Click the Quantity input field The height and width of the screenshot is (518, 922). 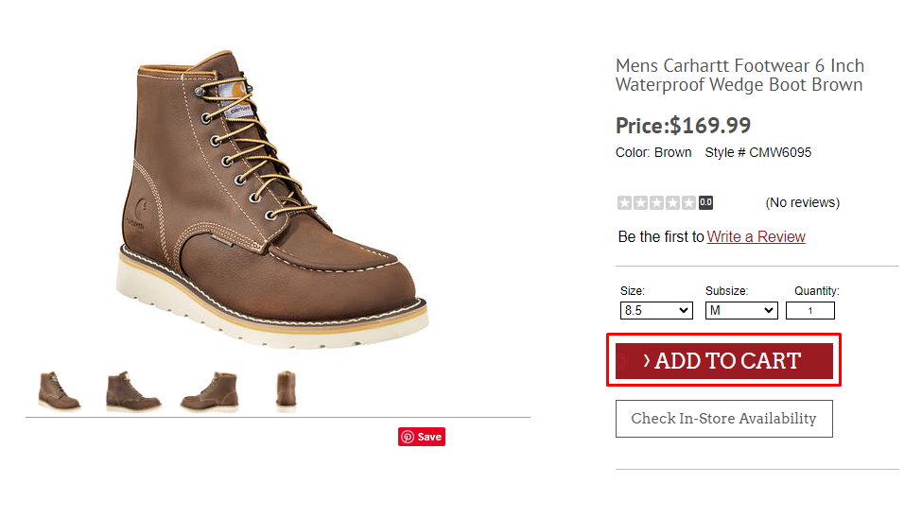click(809, 310)
